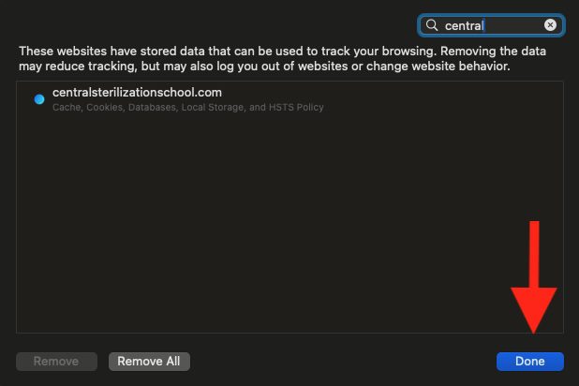Click the grayed-out Remove button
Viewport: 579px width, 386px height.
pos(56,362)
